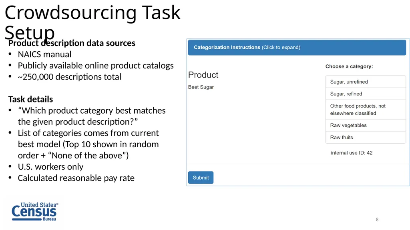Click the 'Calculated reasonable pay rate' bullet
Viewport: 410px width, 230px height.
76,178
